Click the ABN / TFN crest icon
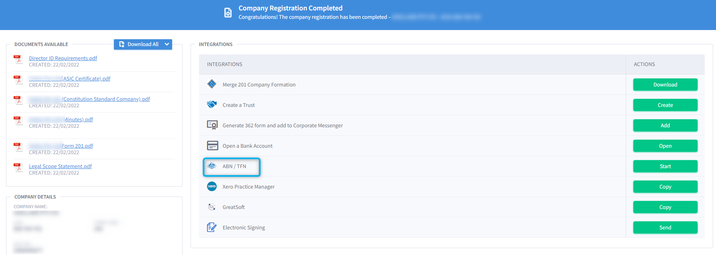Screen dimensions: 716x255 point(212,166)
